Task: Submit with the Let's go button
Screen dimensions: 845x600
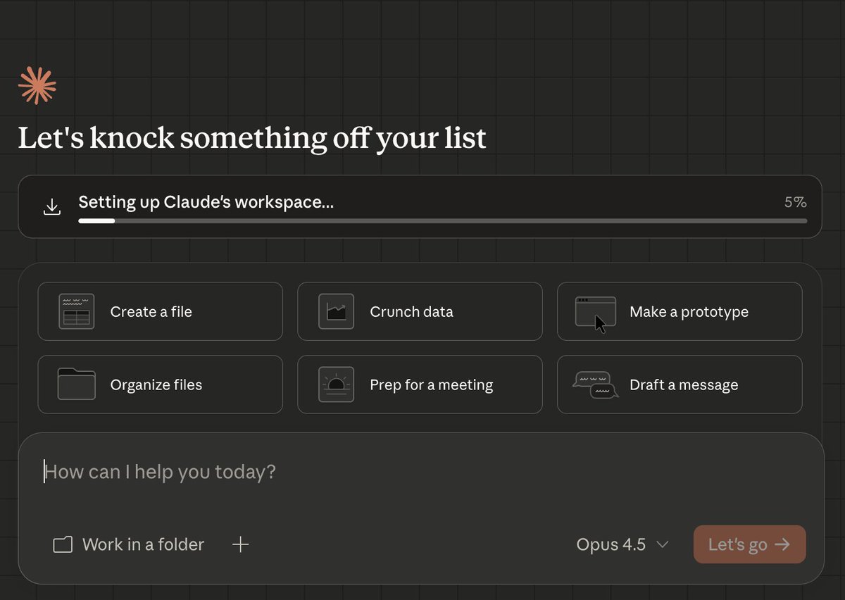Action: (x=749, y=544)
